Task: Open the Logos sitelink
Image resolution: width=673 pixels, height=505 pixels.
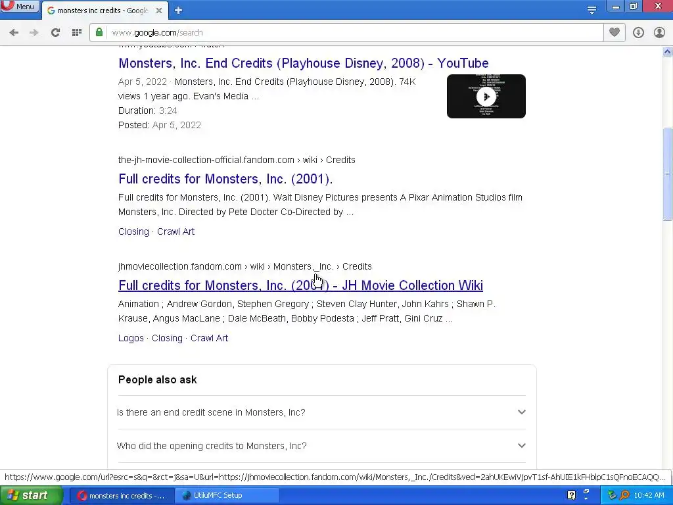Action: pos(131,338)
